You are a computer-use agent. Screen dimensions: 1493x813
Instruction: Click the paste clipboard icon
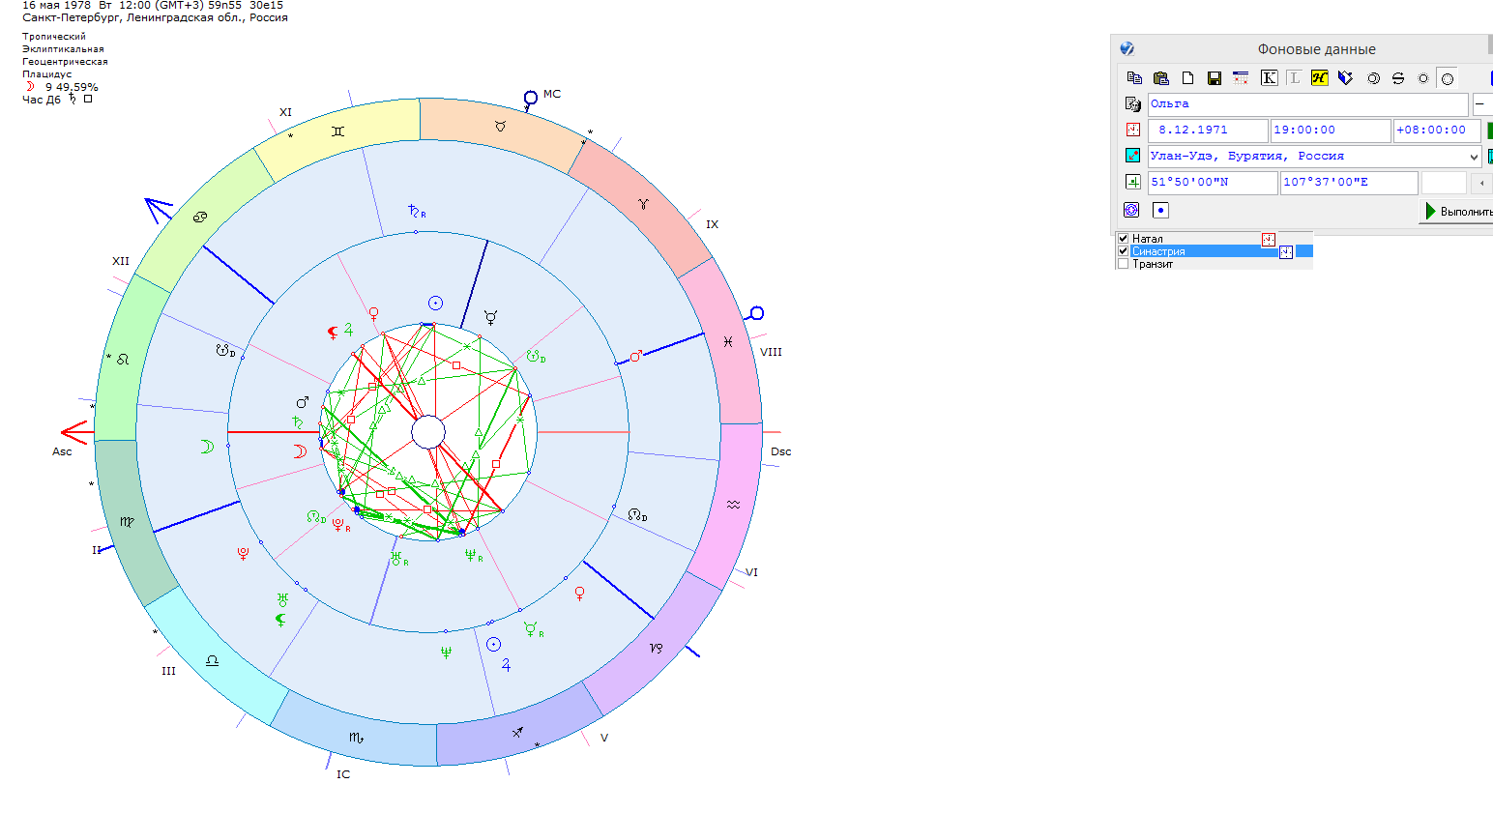pyautogui.click(x=1161, y=78)
